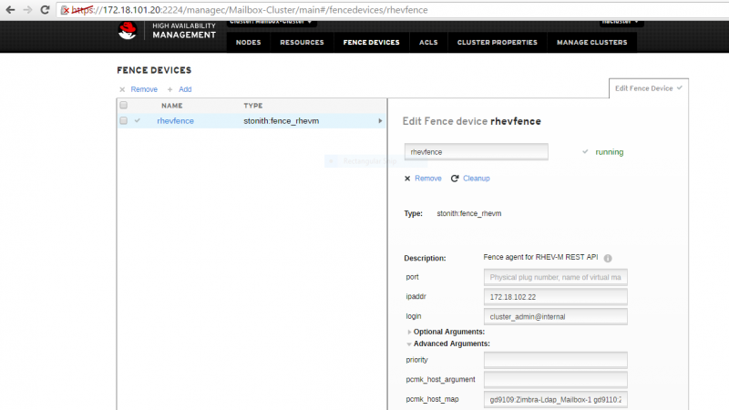
Task: Click the Red Hat logo
Action: coord(127,31)
